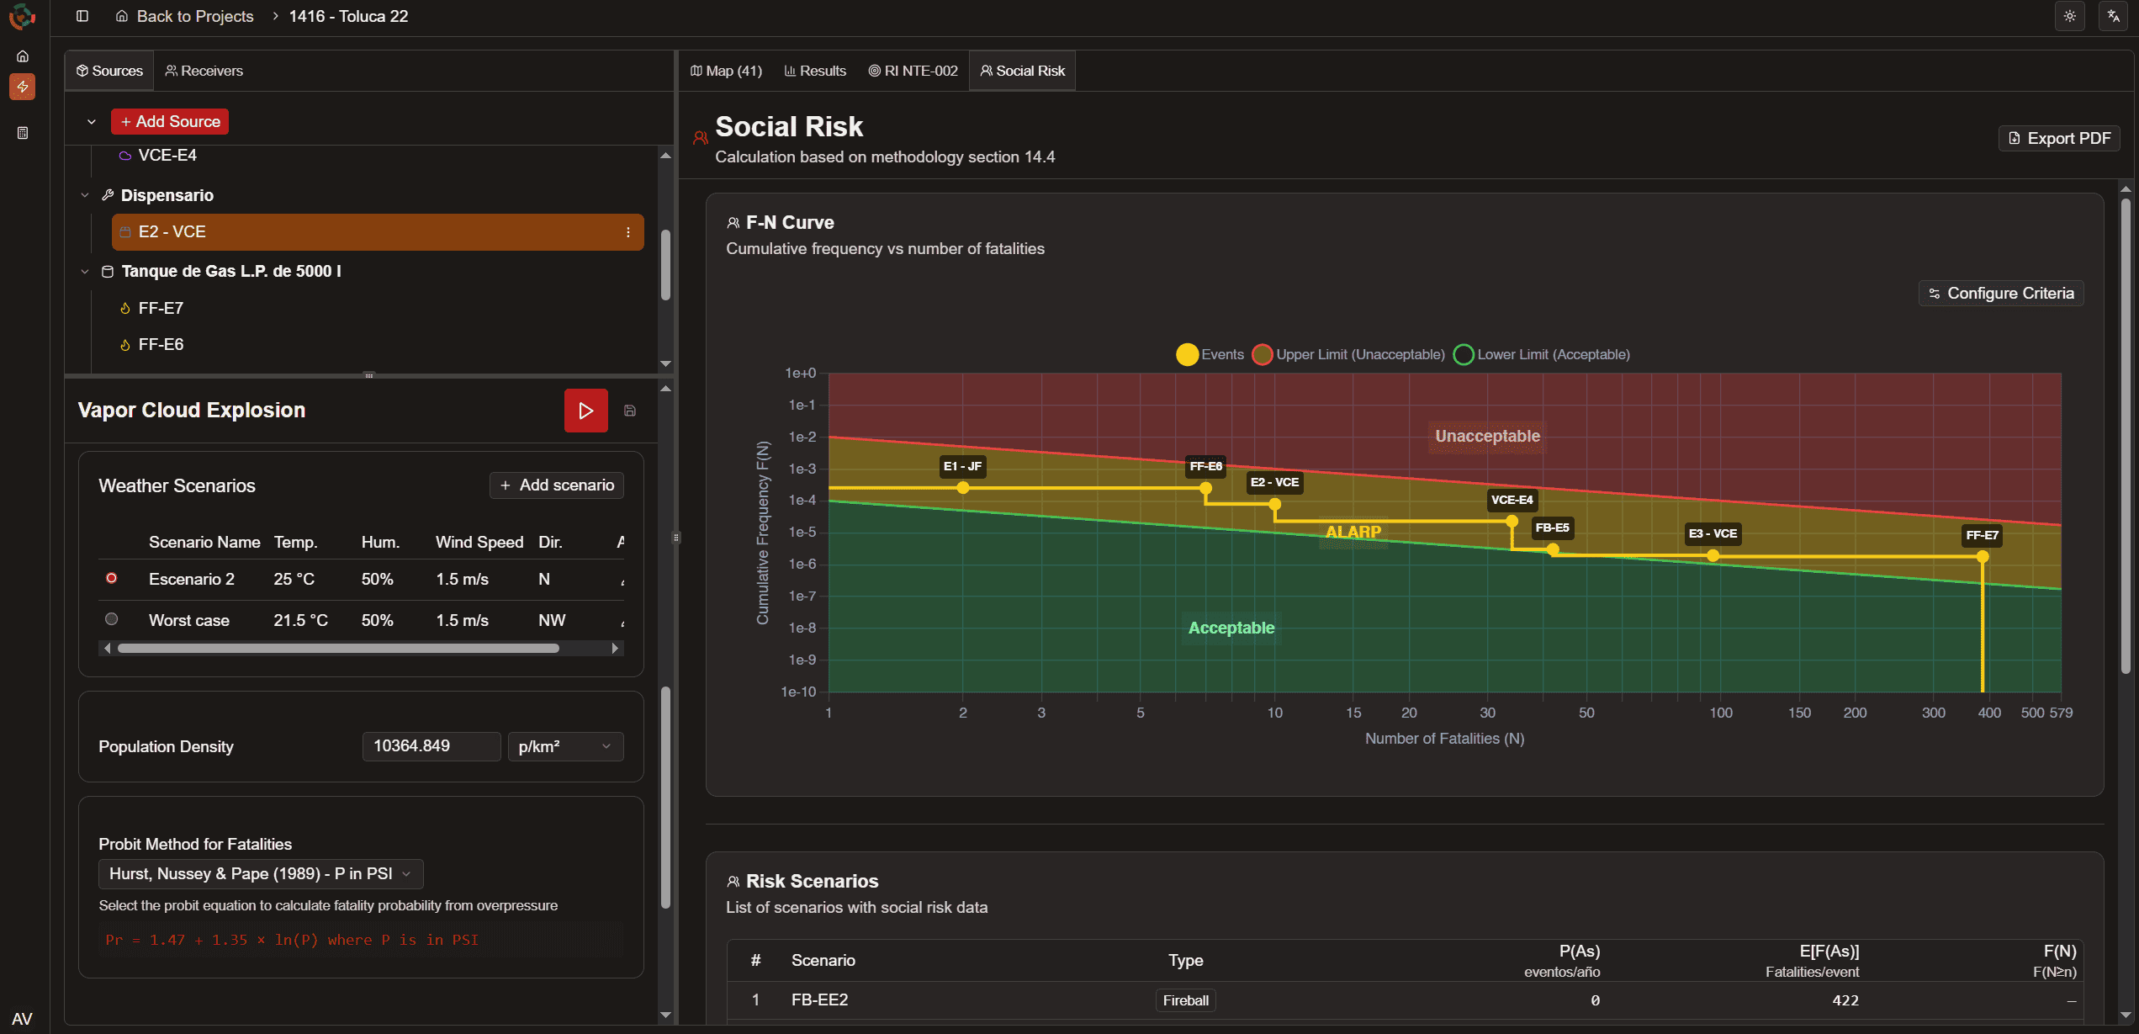
Task: Run the Vapor Cloud Explosion simulation
Action: pyautogui.click(x=585, y=411)
